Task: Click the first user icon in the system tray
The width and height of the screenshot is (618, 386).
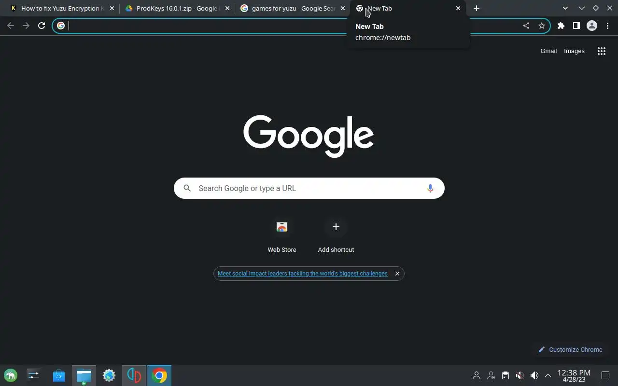Action: [x=477, y=375]
